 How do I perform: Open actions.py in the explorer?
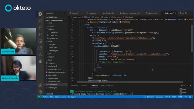54,38
